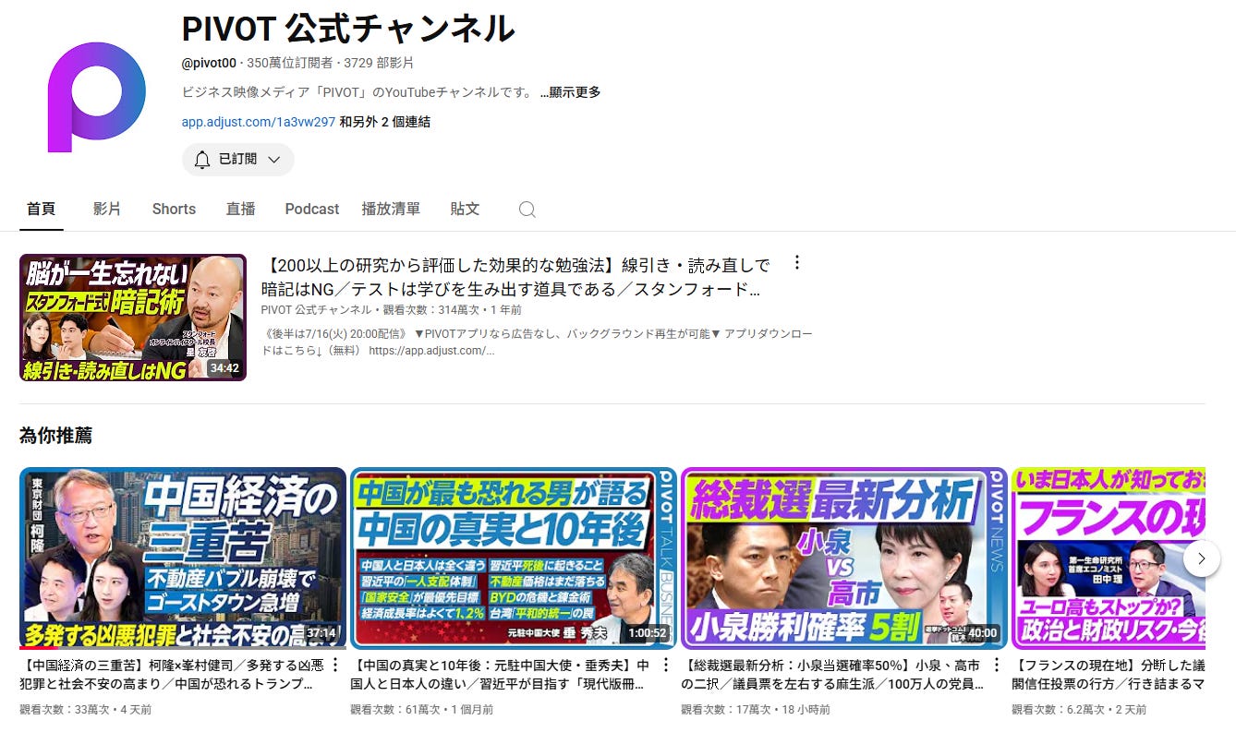Click the 觀看次數：61萬次・1 個月前 metadata
The width and height of the screenshot is (1236, 732).
click(x=422, y=710)
